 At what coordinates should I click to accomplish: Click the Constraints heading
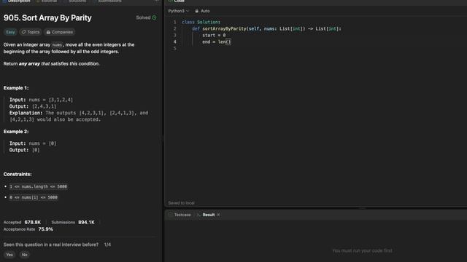pos(18,175)
